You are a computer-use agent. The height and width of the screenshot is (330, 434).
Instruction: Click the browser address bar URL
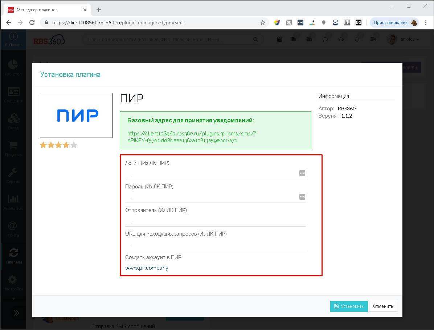click(118, 23)
